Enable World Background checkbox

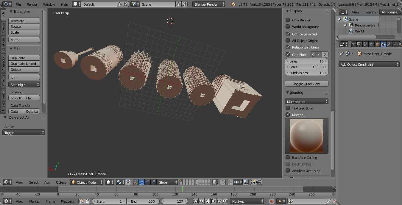pos(288,26)
